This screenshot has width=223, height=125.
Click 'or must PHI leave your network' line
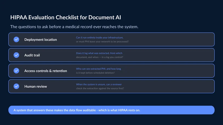point(102,42)
